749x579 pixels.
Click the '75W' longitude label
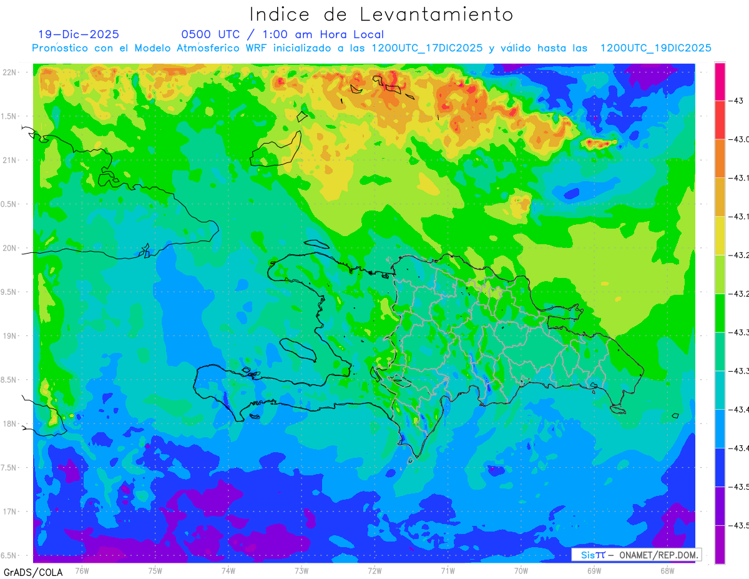[x=155, y=570]
